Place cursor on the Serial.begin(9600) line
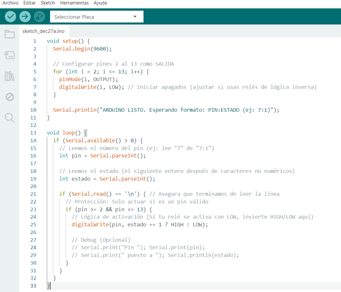Viewport: 341px width, 292px height. point(82,49)
